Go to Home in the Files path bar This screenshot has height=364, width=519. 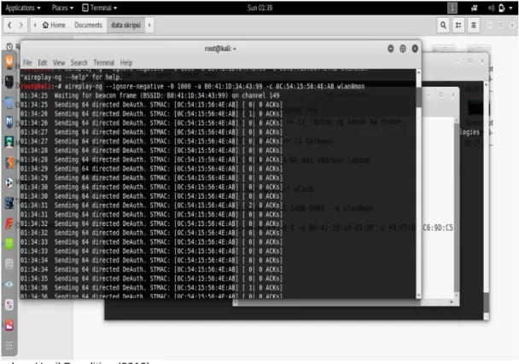54,25
